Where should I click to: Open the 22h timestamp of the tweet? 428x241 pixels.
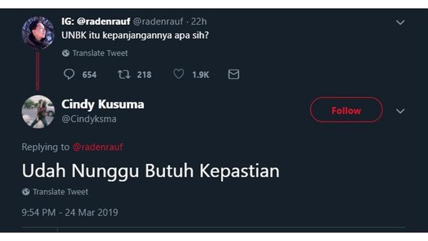coord(198,21)
